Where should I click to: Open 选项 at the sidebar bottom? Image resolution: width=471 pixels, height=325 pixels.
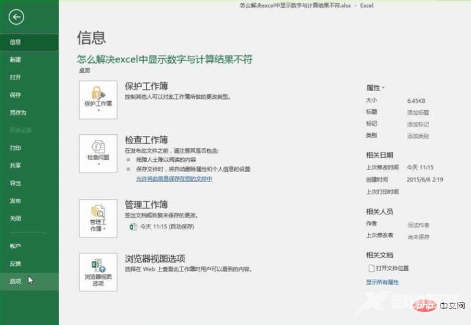15,281
